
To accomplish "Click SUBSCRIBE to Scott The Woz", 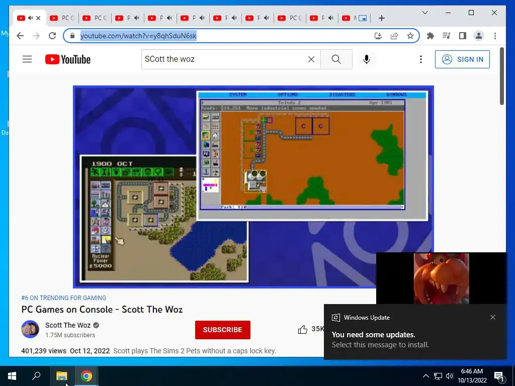I will coord(222,330).
